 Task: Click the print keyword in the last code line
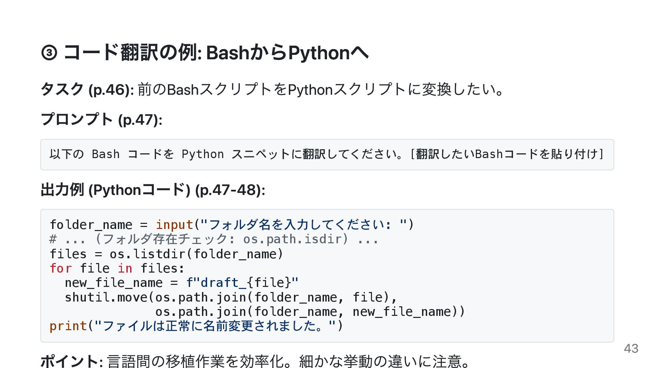point(68,326)
